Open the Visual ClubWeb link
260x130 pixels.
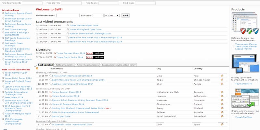pos(243,117)
